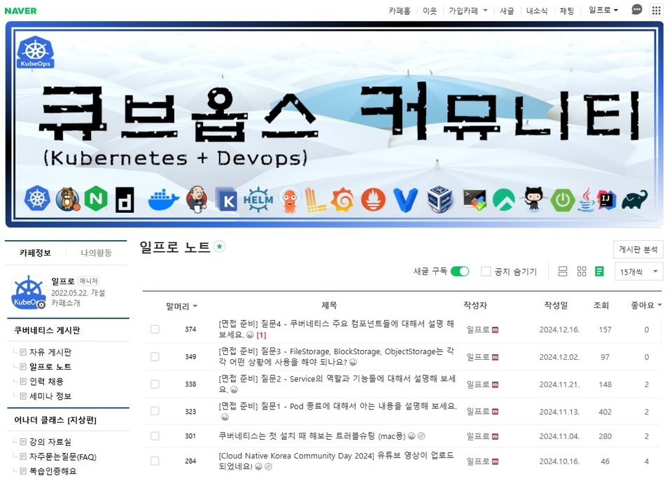
Task: Open the 질문3 FileStorage, BlockStorage post
Action: point(336,356)
